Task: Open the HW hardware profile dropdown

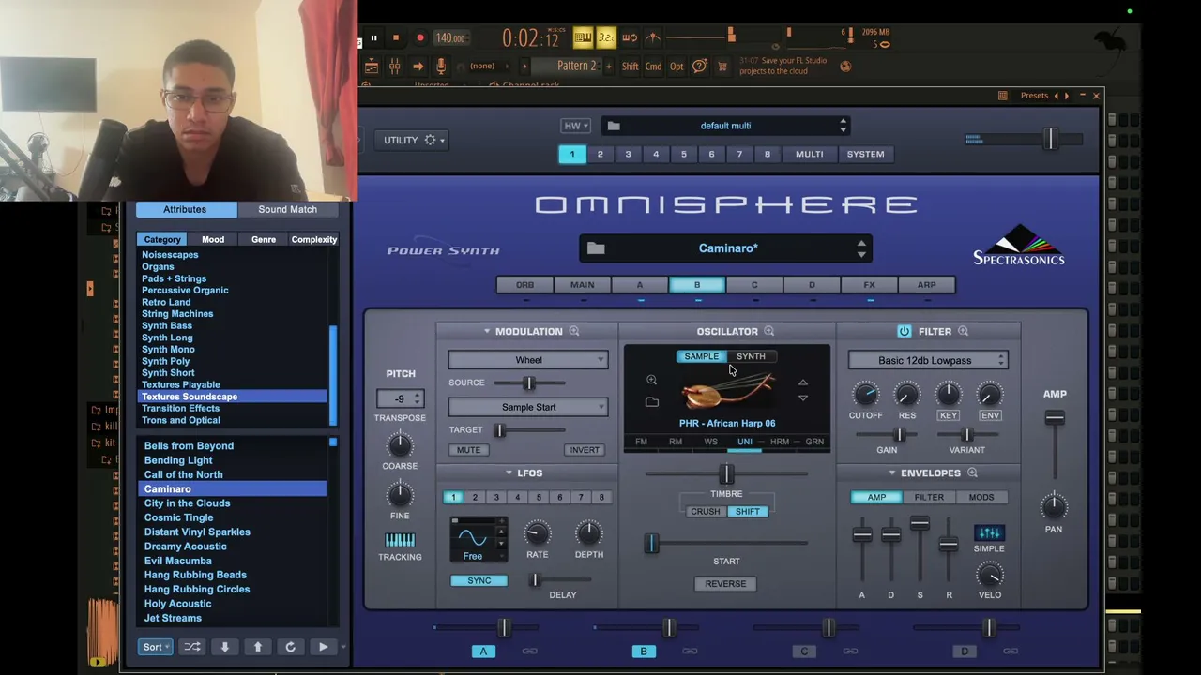Action: point(575,126)
